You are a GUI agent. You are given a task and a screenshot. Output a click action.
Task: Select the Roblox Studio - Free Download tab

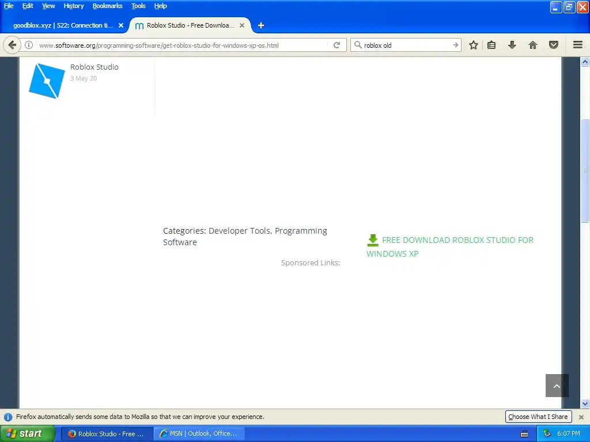click(190, 25)
